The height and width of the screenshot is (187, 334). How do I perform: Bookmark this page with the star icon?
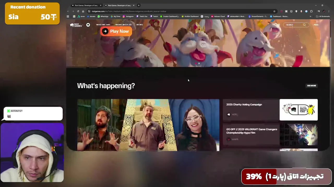tap(274, 11)
